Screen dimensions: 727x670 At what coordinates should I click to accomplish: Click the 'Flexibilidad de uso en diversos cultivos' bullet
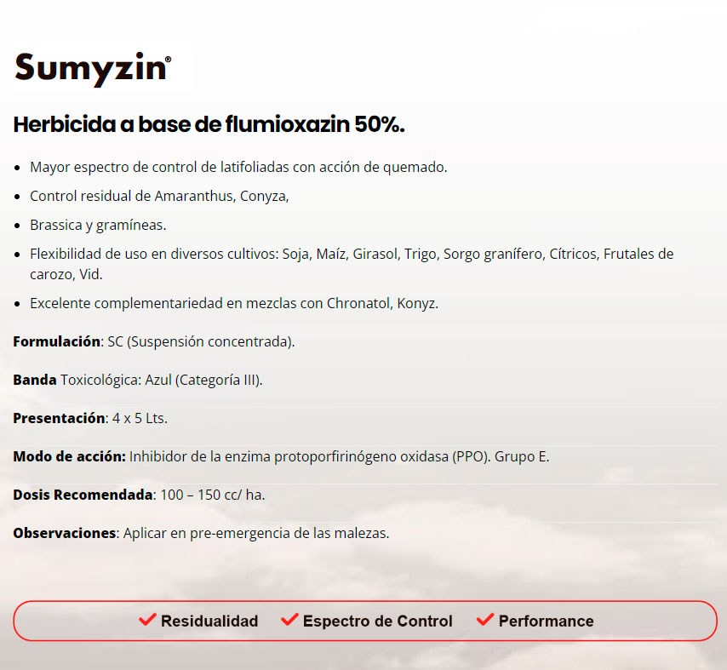[352, 264]
